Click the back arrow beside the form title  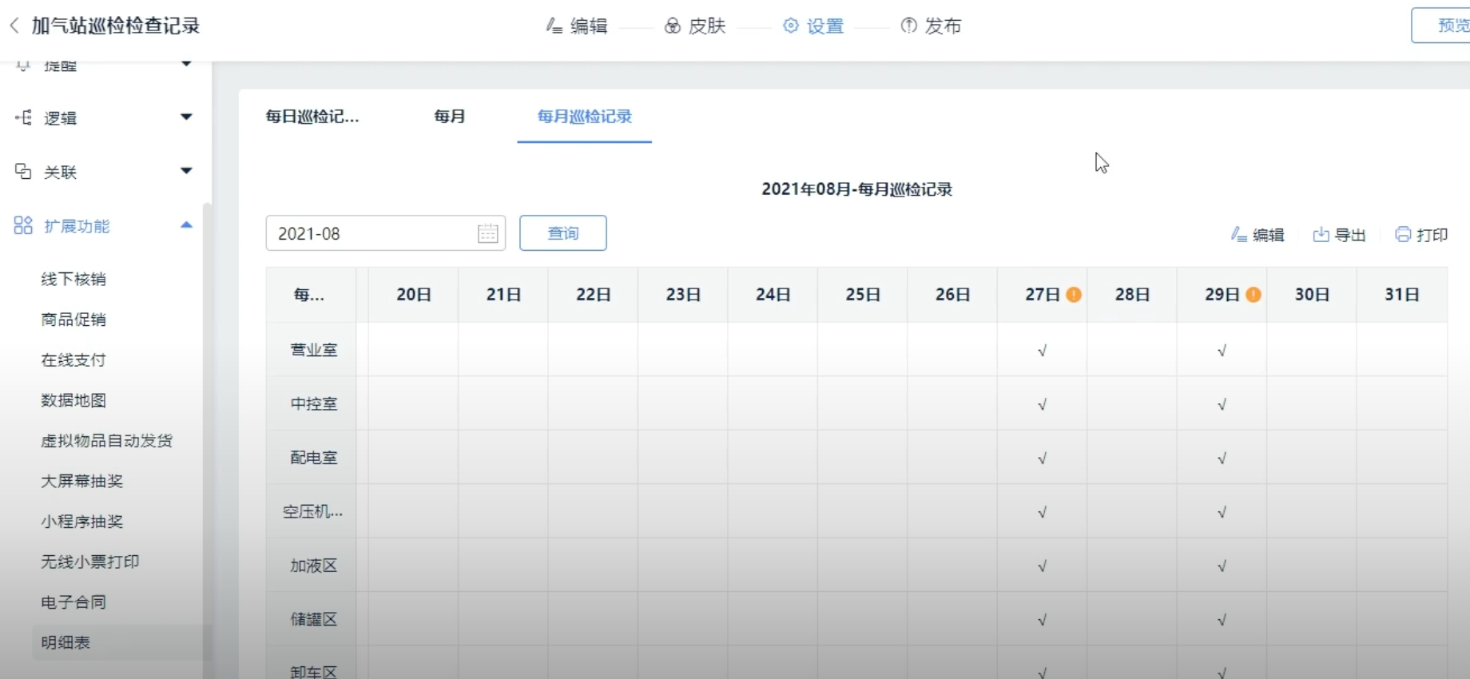[x=14, y=26]
